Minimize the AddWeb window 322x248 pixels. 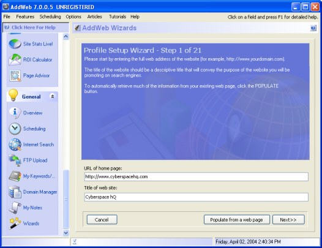tap(296, 7)
